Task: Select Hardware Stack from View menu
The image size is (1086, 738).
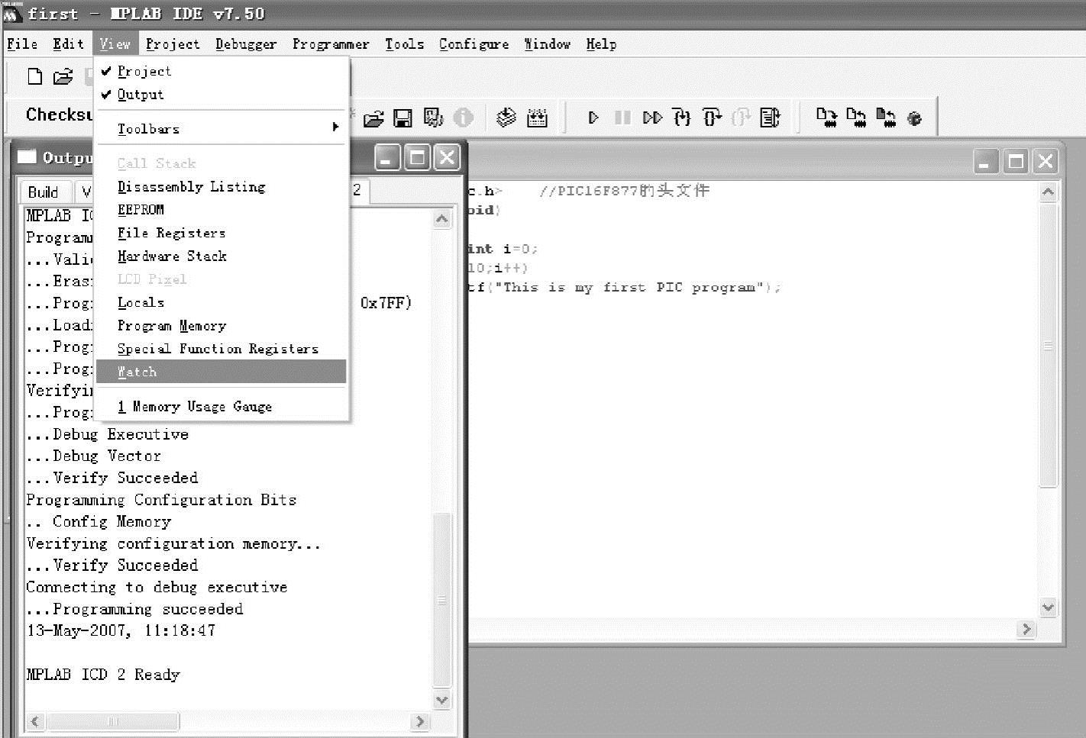Action: point(221,256)
